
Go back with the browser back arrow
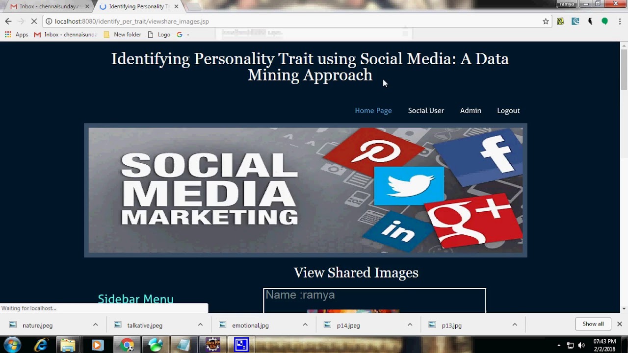(x=8, y=21)
